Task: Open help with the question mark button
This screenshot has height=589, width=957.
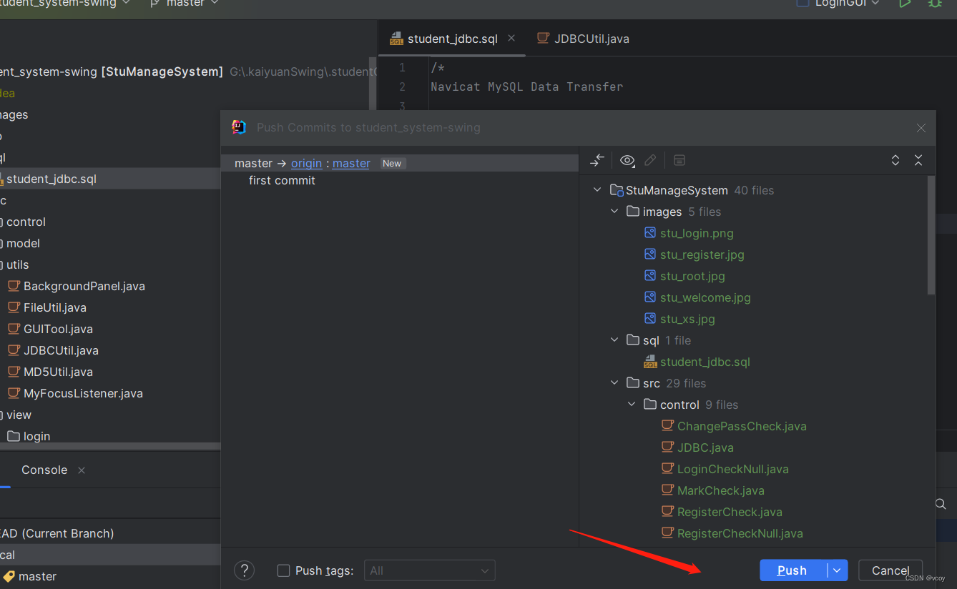Action: click(244, 570)
